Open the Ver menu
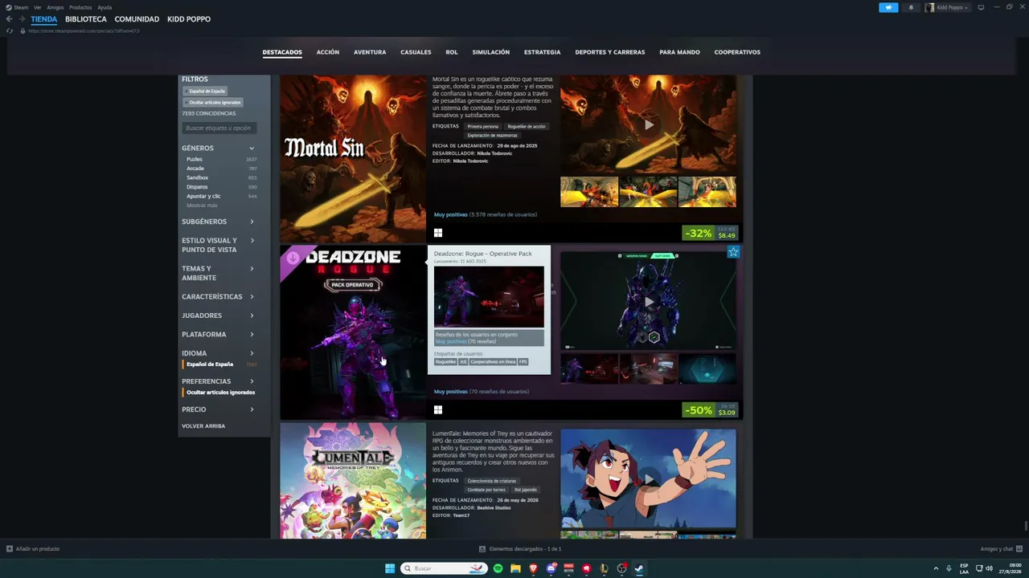This screenshot has width=1029, height=578. [37, 7]
